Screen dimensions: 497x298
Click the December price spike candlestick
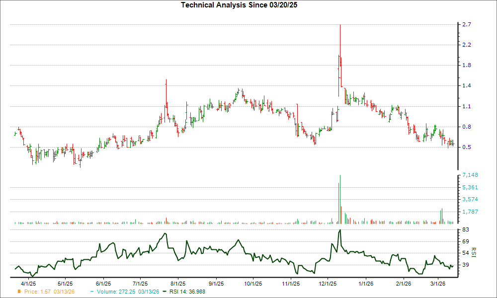(x=340, y=50)
